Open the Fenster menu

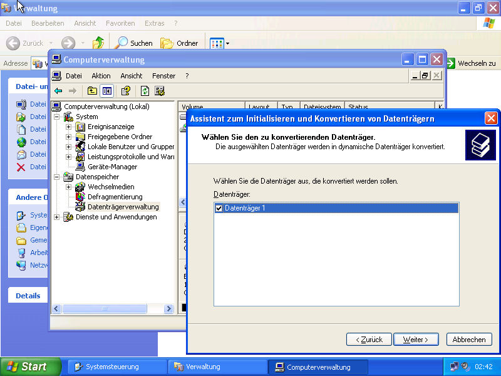(163, 76)
